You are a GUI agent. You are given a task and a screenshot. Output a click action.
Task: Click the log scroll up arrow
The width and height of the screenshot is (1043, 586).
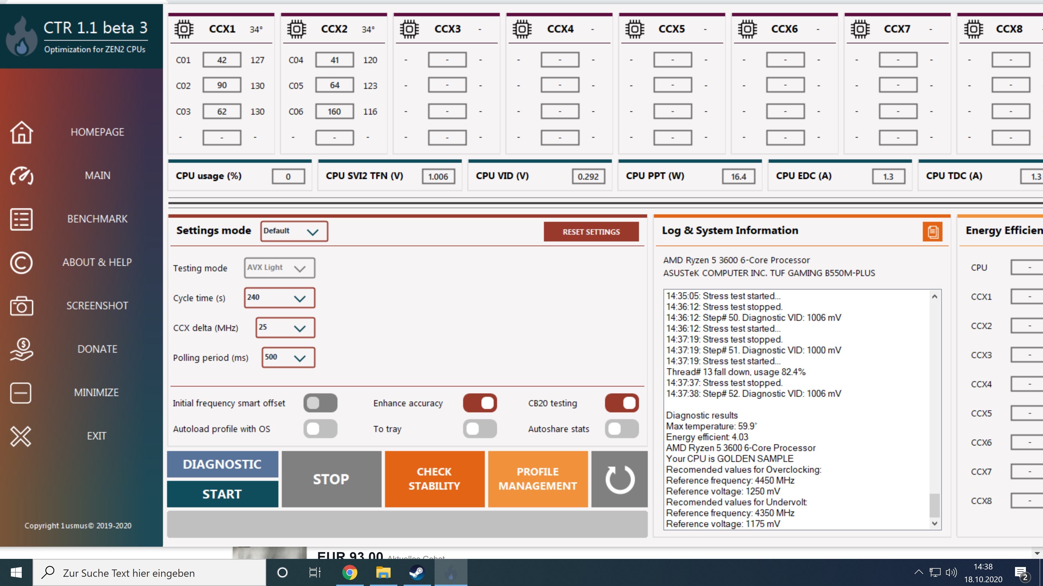point(934,297)
